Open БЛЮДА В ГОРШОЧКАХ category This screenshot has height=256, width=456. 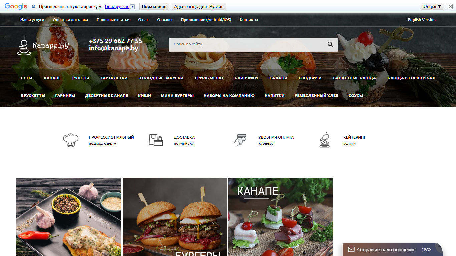[411, 78]
